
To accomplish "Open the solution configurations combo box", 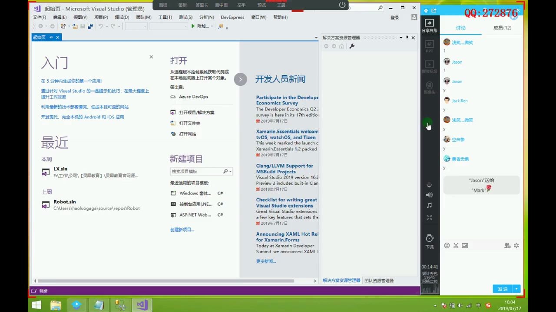I will pos(136,26).
